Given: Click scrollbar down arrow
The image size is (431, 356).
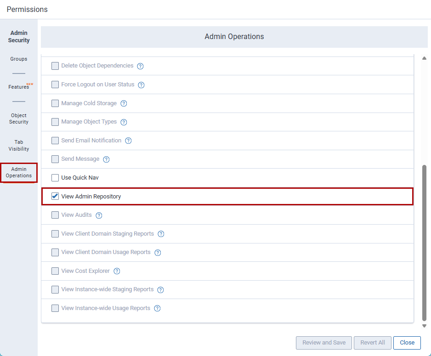Looking at the screenshot, I should click(425, 326).
